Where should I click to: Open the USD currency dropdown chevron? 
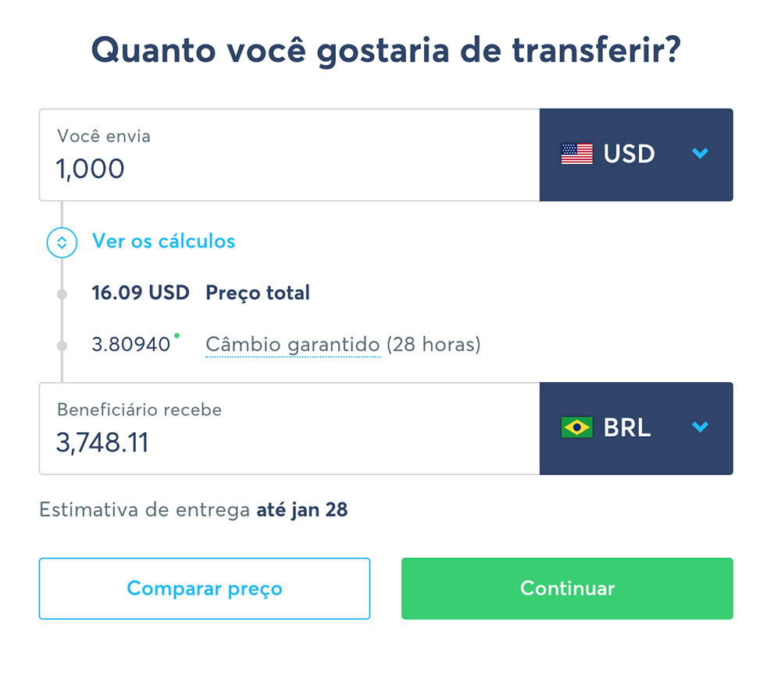(x=700, y=153)
